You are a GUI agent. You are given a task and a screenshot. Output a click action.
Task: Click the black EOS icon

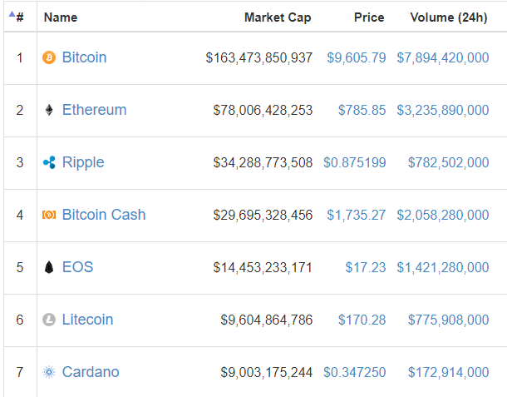point(49,267)
